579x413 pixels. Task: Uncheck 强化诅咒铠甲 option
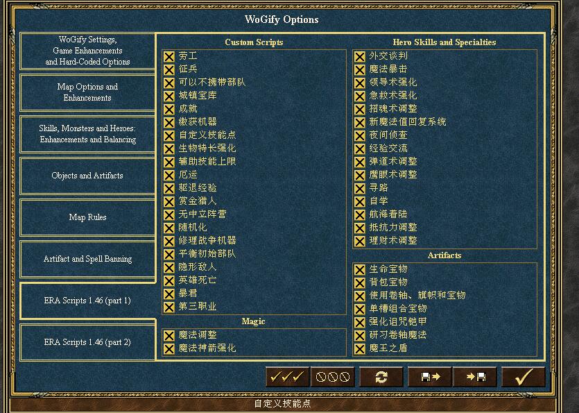coord(360,322)
